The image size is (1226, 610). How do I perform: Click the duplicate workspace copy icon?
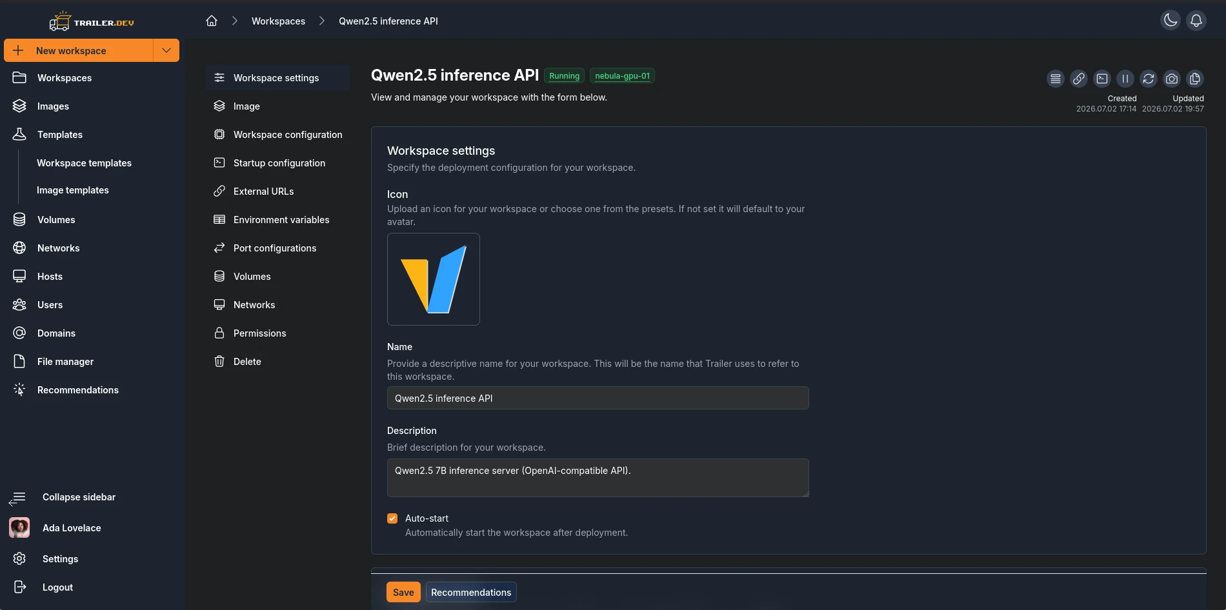point(1195,79)
